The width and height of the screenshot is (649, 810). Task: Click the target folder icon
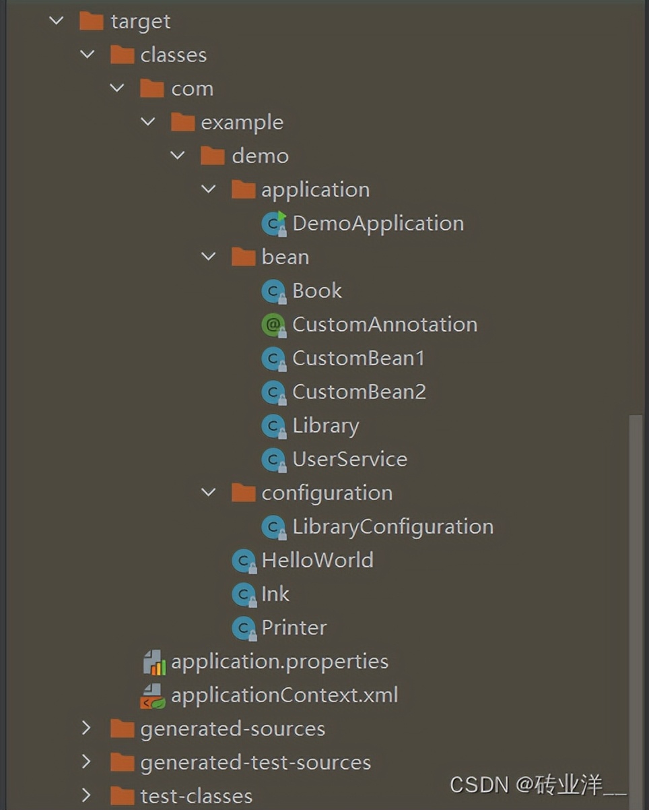point(92,22)
